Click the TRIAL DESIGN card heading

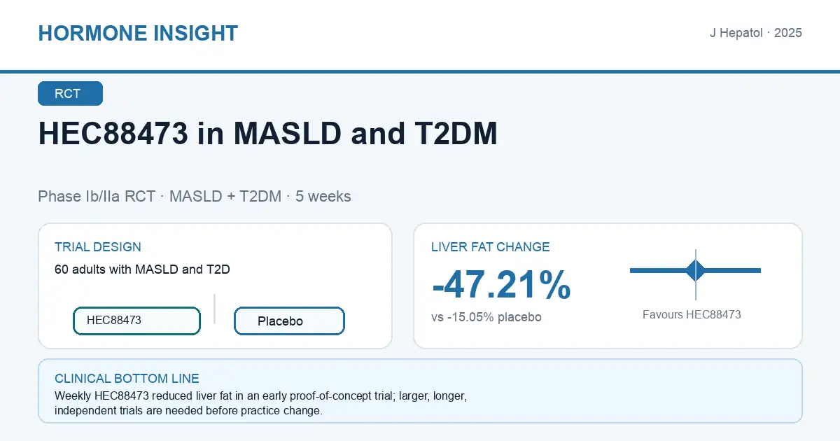point(98,247)
